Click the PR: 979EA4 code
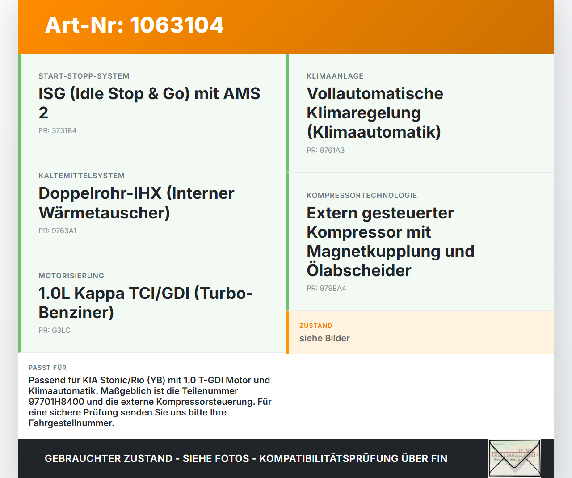Viewport: 572px width, 478px height. click(x=327, y=288)
